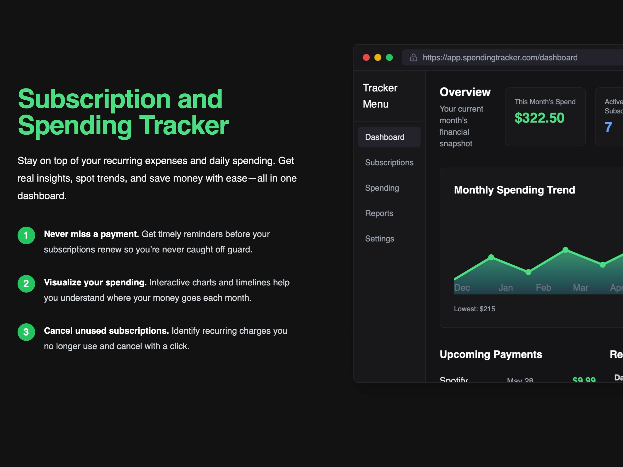623x467 pixels.
Task: Open the Subscriptions section
Action: pos(389,162)
